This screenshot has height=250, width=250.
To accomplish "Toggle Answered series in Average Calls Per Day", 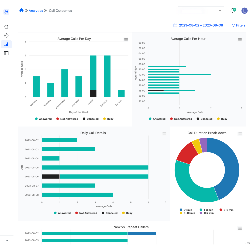I will coord(43,119).
